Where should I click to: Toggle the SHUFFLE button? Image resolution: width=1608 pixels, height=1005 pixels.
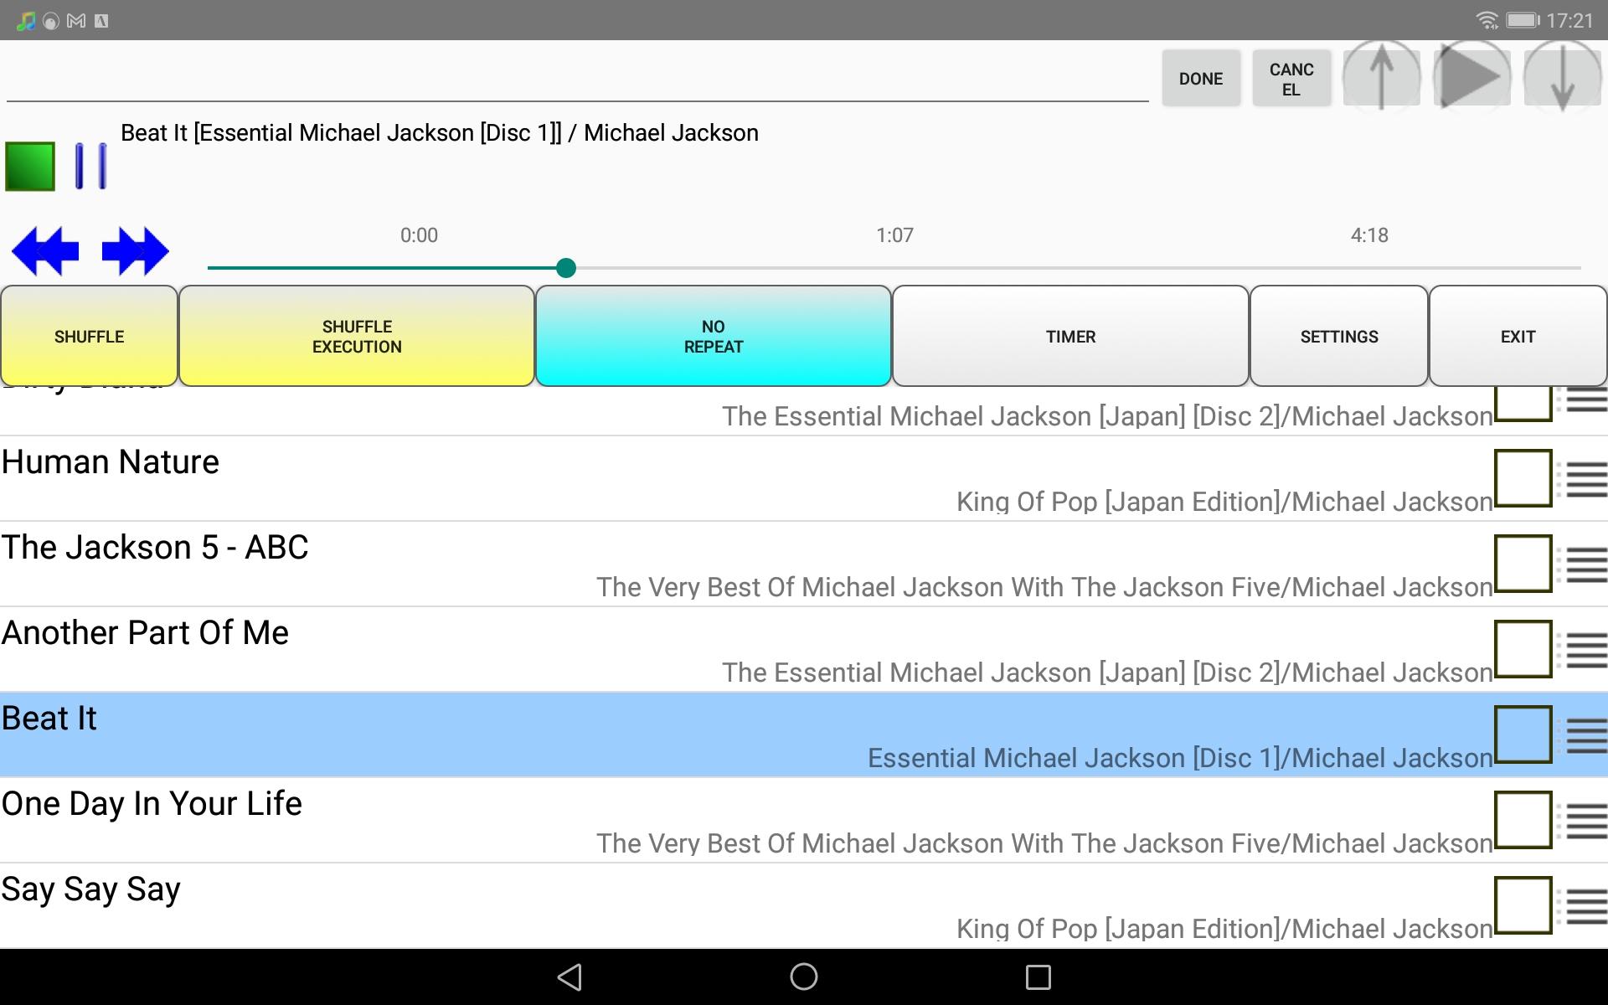pyautogui.click(x=89, y=336)
